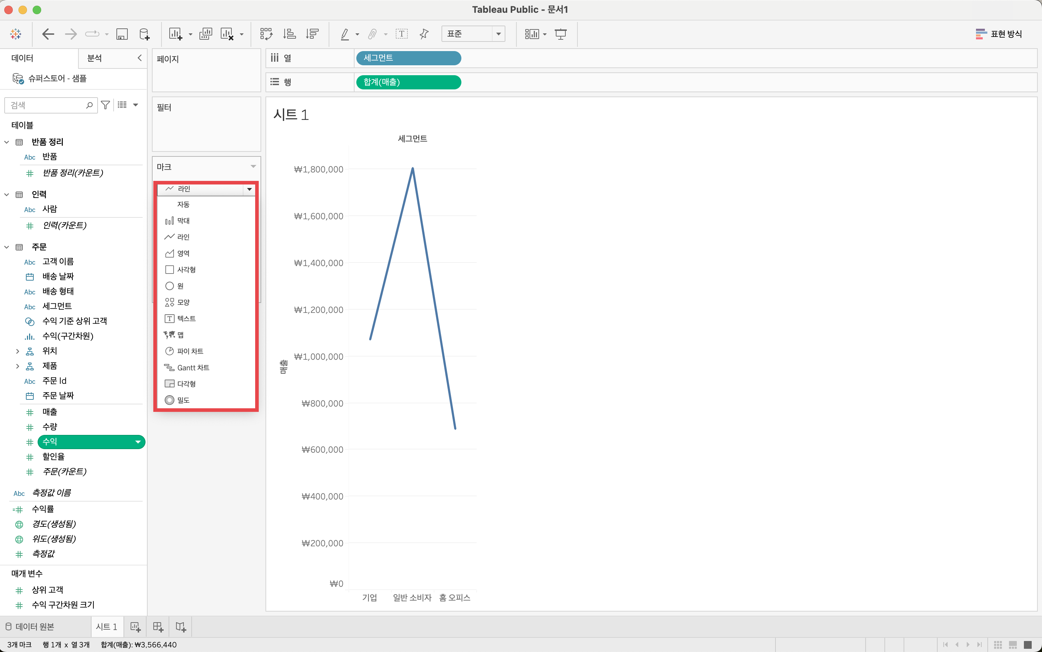
Task: Click the undo back arrow
Action: 48,34
